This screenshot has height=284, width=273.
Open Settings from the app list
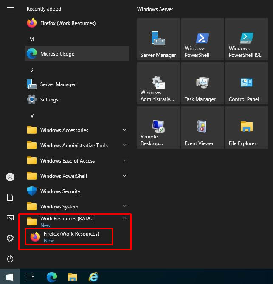[77, 99]
